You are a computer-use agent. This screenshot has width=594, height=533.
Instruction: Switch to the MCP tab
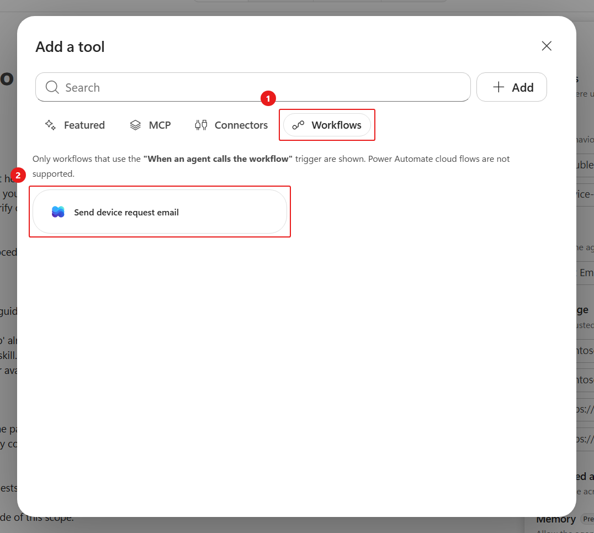[150, 125]
